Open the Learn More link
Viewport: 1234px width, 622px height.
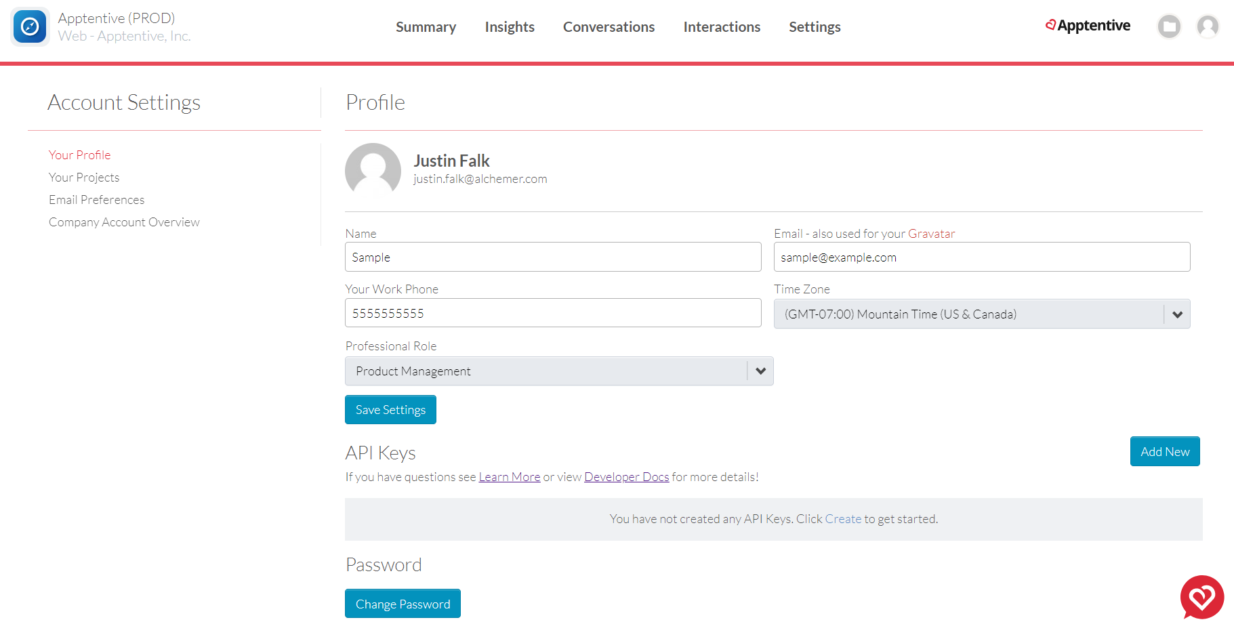[x=510, y=477]
